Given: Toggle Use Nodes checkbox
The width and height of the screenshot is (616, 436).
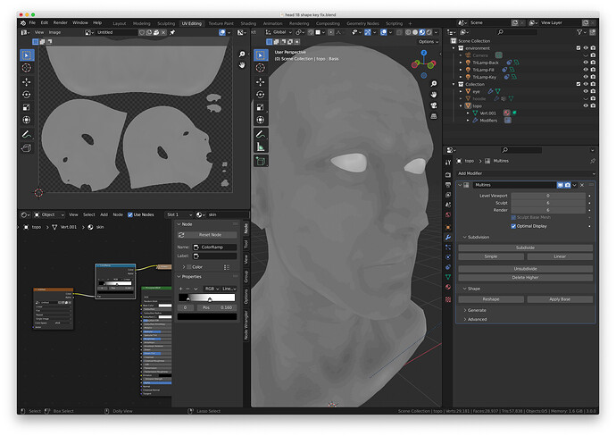Looking at the screenshot, I should (130, 214).
